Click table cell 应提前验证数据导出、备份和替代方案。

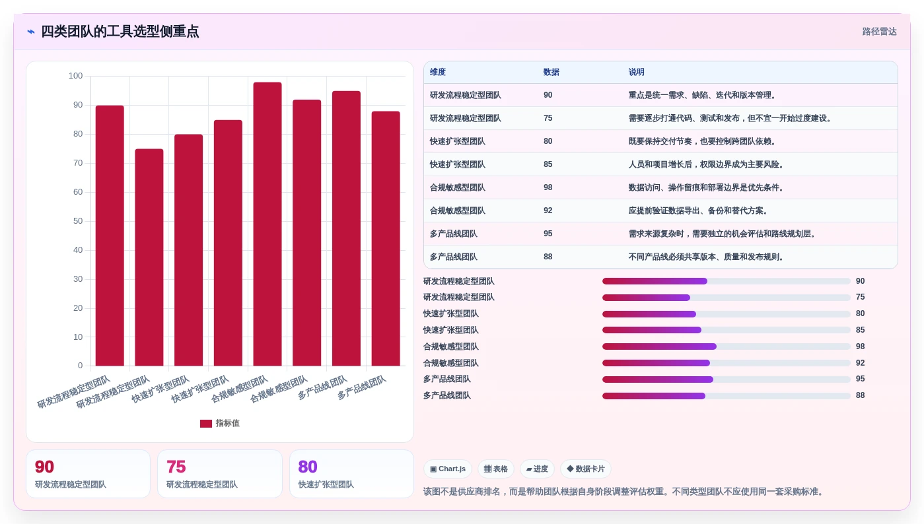tap(699, 211)
